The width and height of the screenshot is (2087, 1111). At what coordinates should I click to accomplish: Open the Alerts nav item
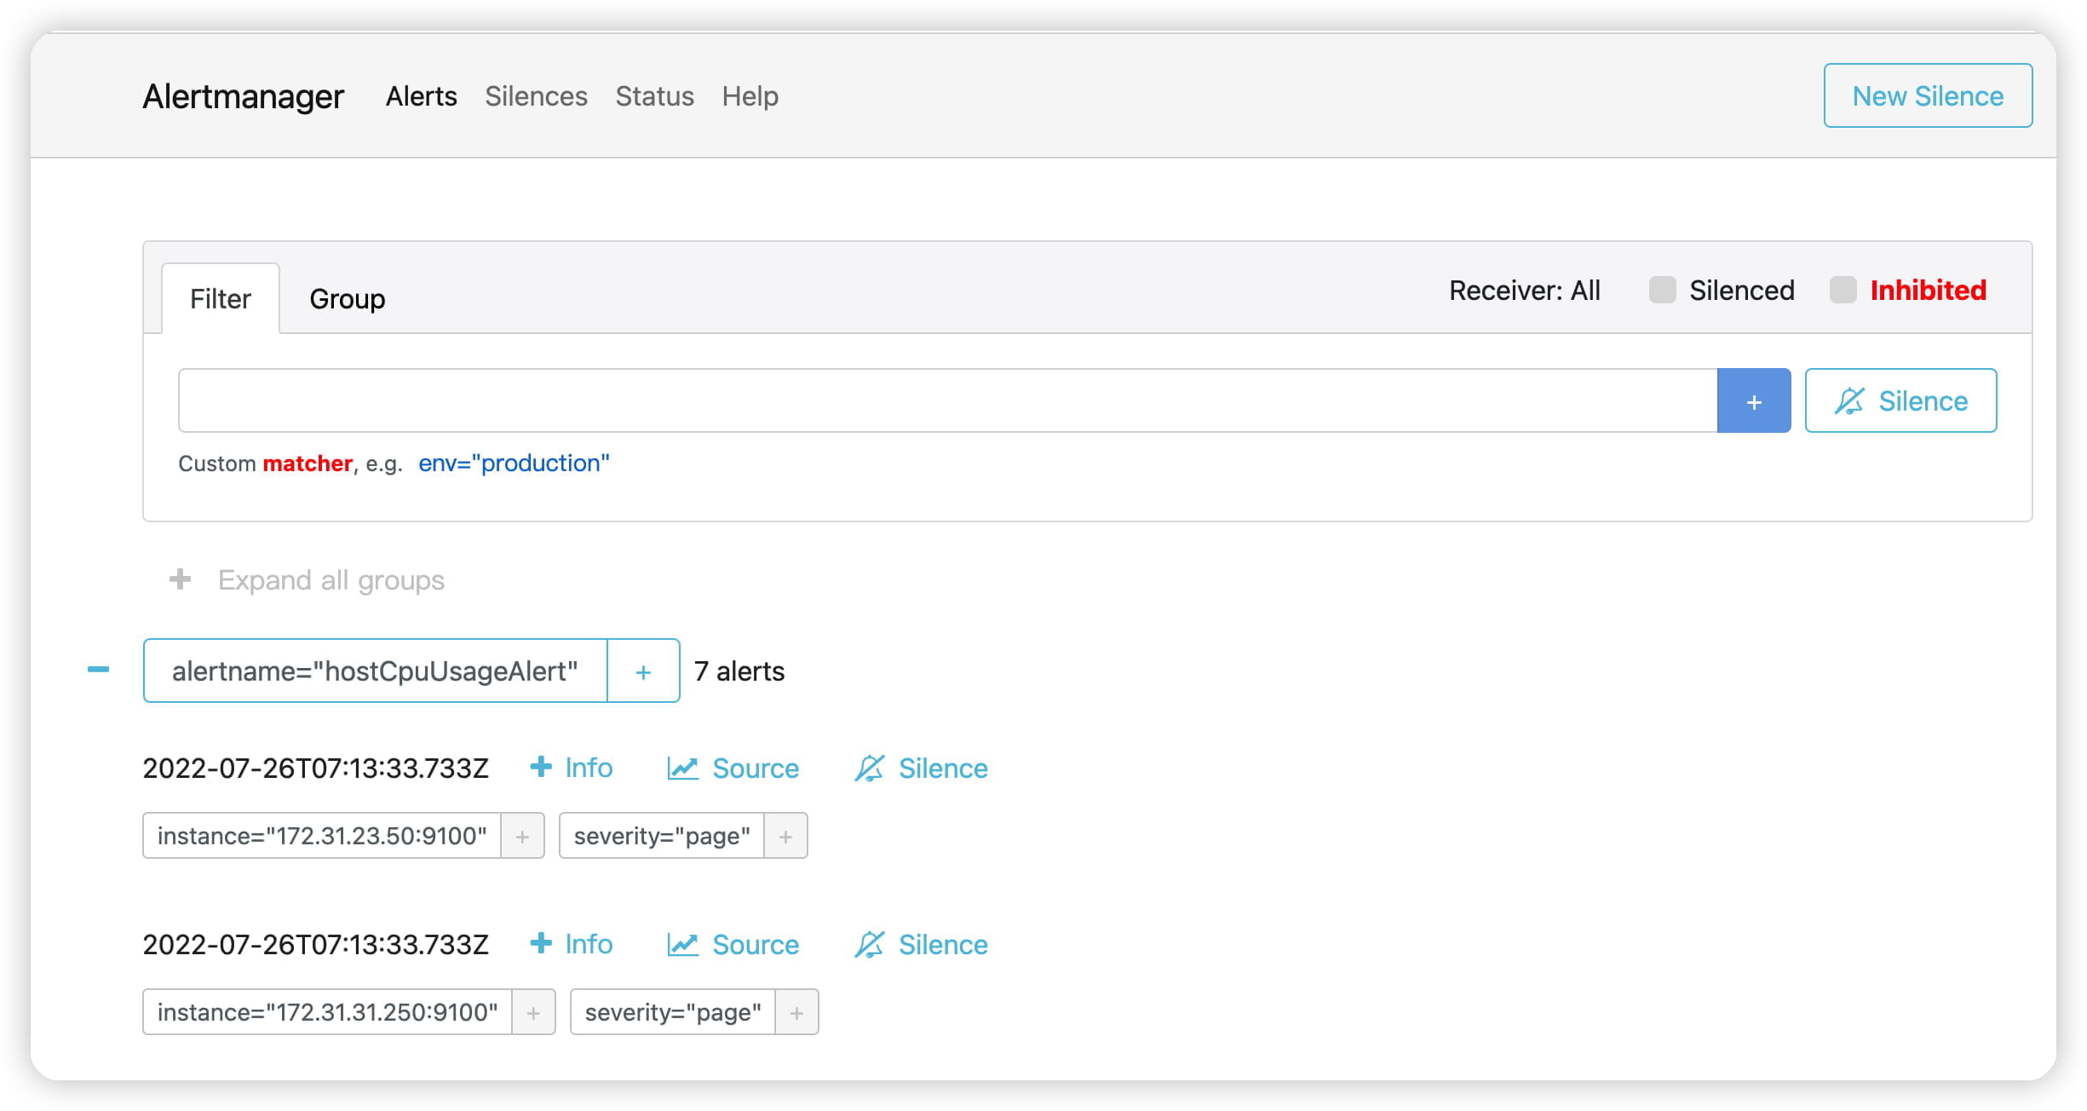tap(421, 96)
